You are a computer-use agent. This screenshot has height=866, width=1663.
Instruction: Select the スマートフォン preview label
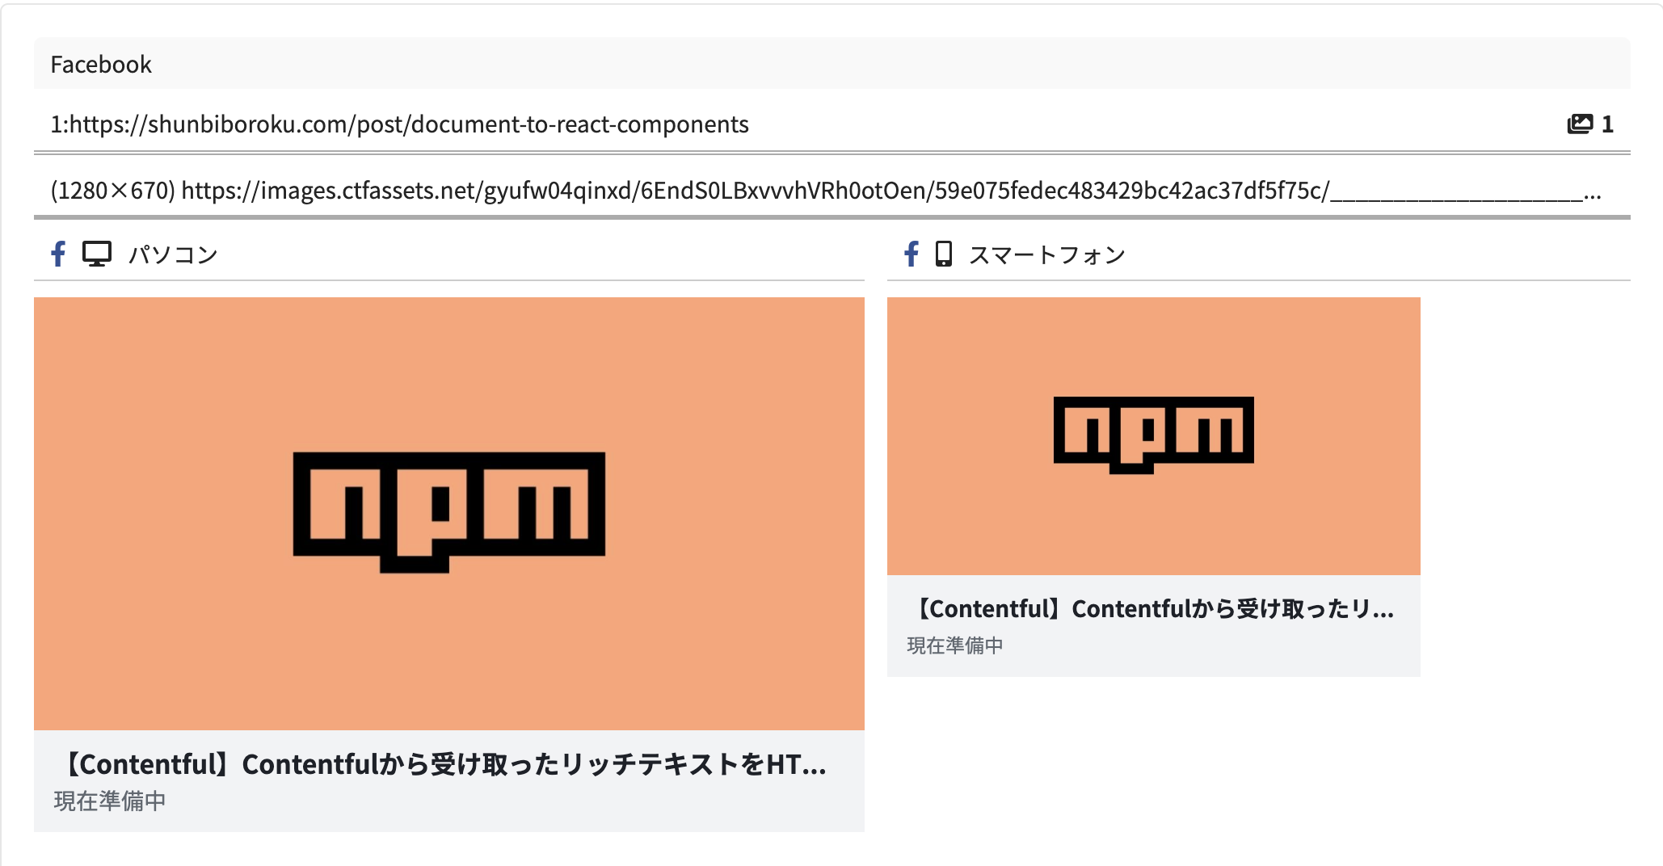point(1046,255)
